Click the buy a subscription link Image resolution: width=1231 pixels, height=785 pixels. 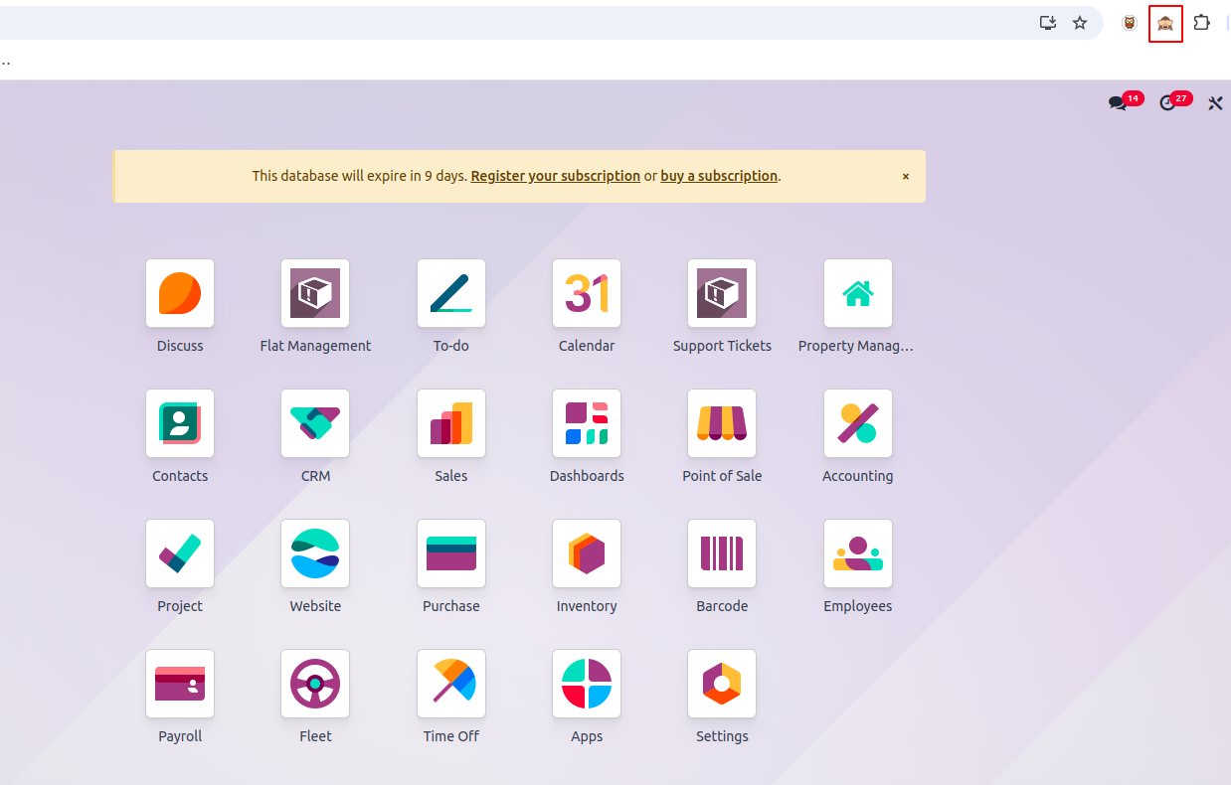point(719,176)
